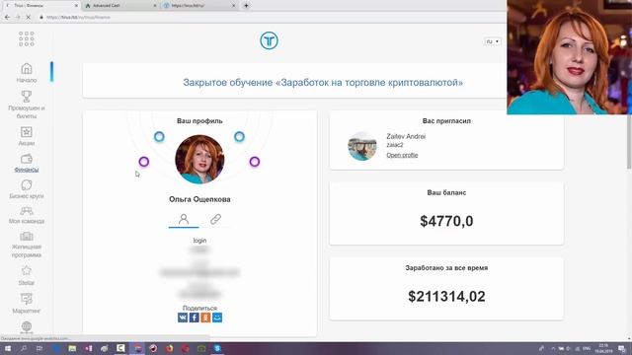Open the Закрытое обучение banner link
Image resolution: width=632 pixels, height=355 pixels.
(x=323, y=83)
